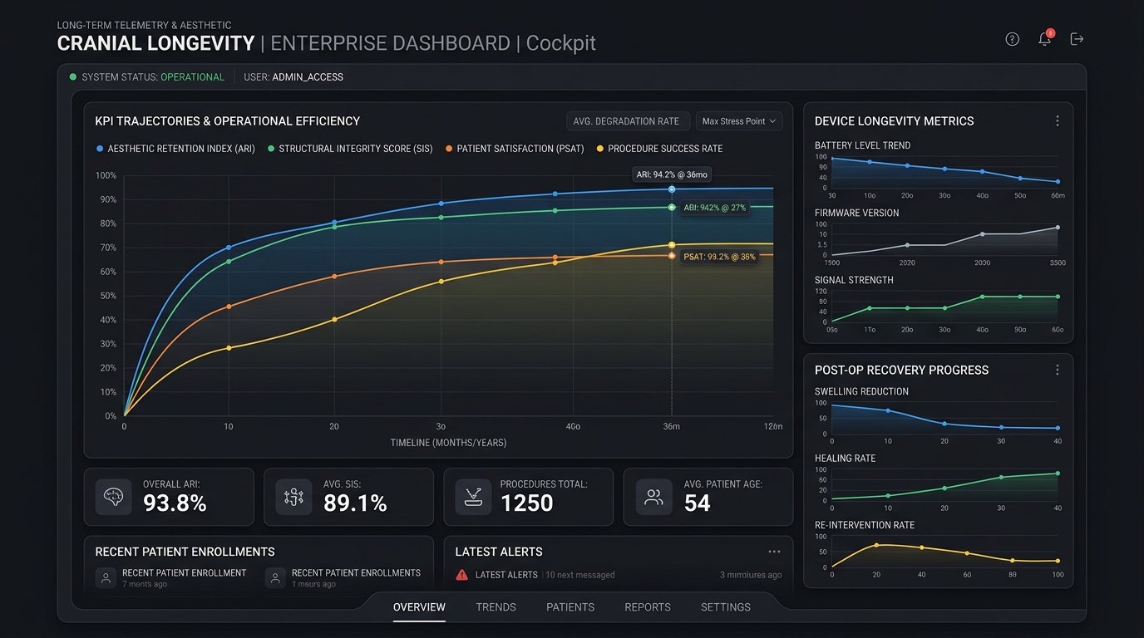Click the green SIS marker on the dashed vertical line
The height and width of the screenshot is (638, 1144).
point(672,207)
